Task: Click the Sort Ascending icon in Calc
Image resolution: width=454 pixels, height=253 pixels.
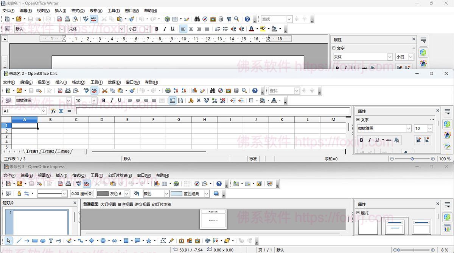Action: tap(176, 90)
